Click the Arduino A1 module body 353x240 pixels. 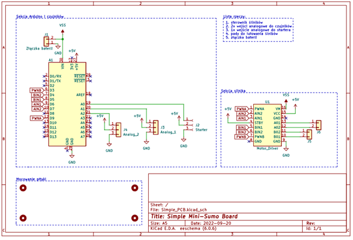(67, 105)
